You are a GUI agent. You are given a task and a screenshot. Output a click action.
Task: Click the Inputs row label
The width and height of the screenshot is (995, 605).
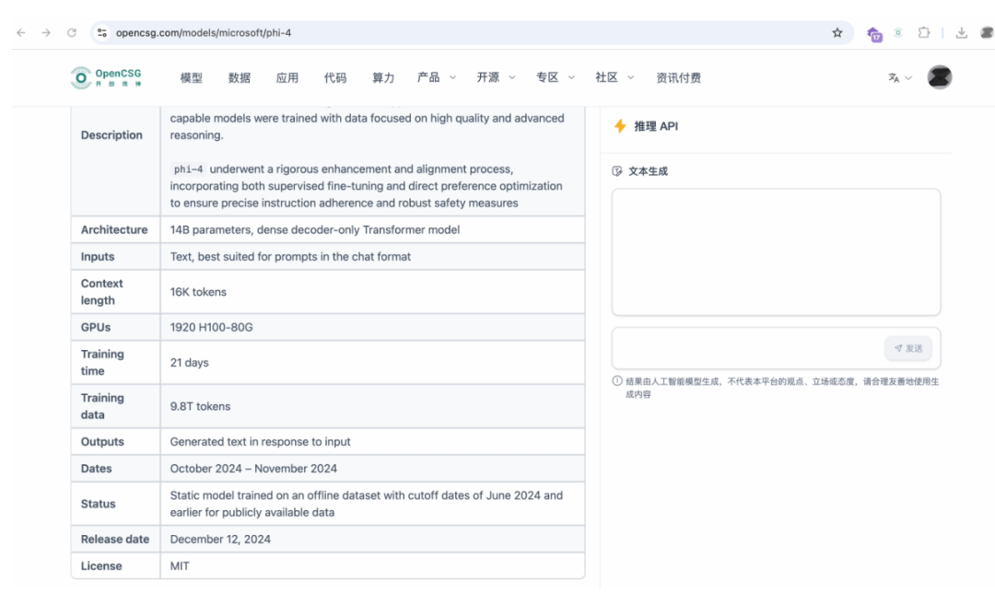point(98,257)
